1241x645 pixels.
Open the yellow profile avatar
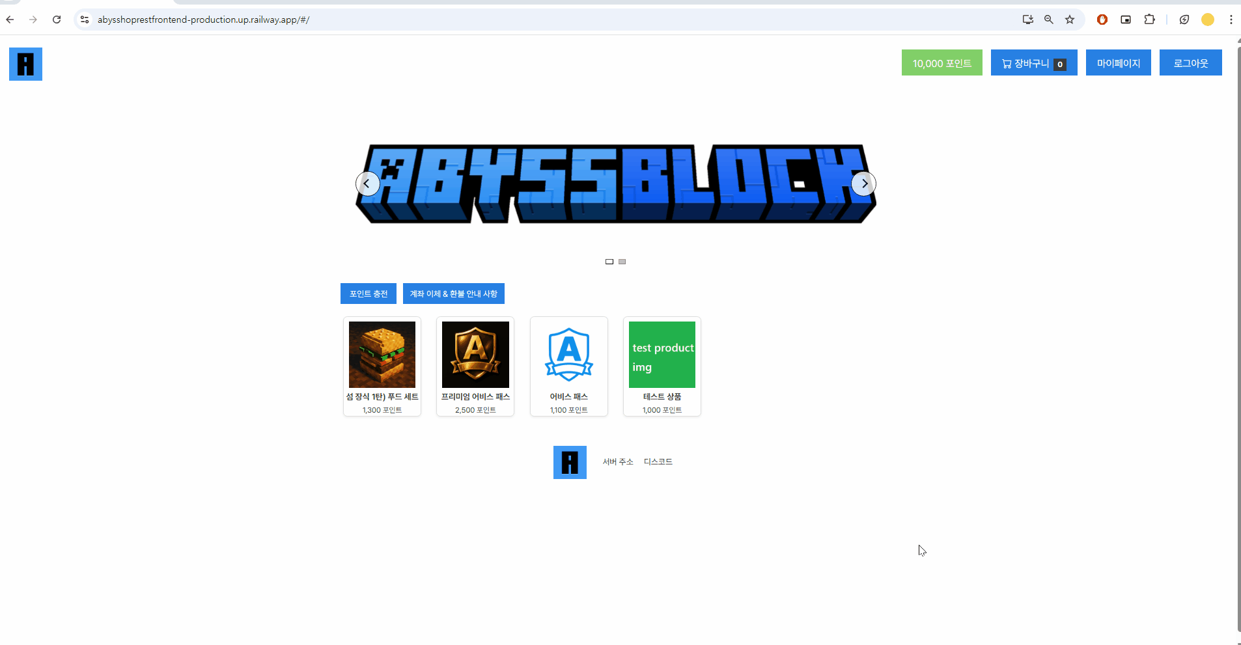coord(1208,20)
